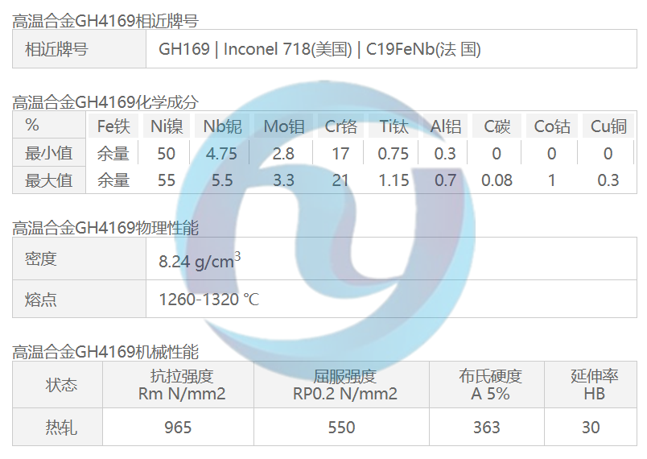Click the elongation value 30
Image resolution: width=647 pixels, height=459 pixels.
(591, 428)
